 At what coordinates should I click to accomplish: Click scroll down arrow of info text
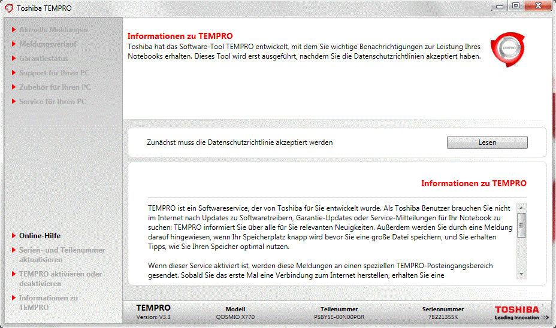[521, 274]
